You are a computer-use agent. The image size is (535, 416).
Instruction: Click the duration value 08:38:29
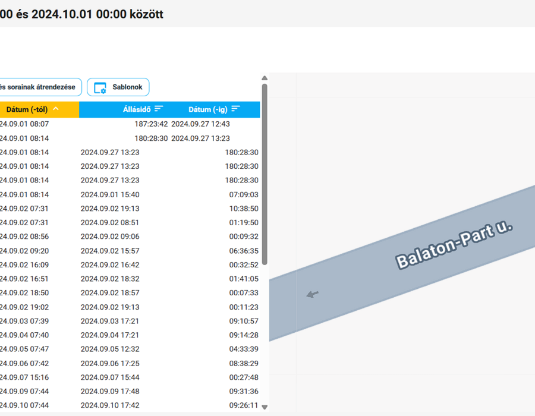point(244,364)
